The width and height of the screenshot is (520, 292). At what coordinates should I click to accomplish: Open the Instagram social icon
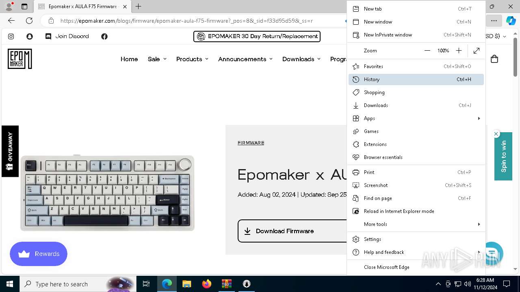(x=11, y=36)
